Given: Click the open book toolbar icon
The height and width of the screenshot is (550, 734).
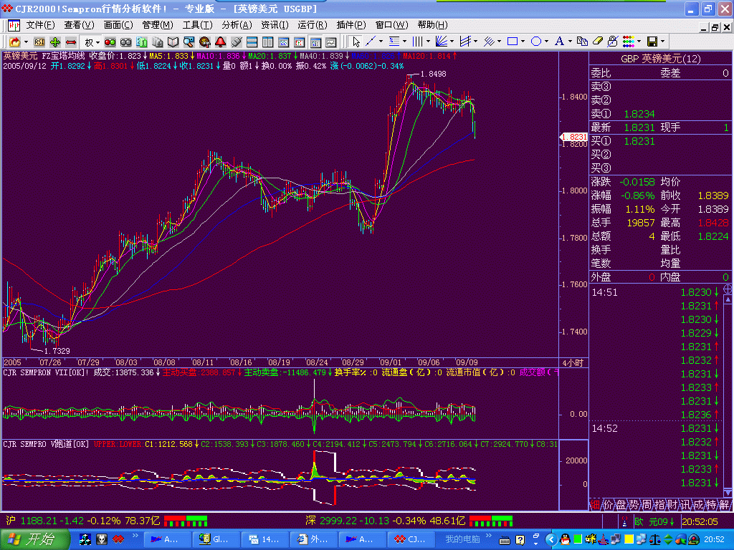Looking at the screenshot, I should pos(173,42).
